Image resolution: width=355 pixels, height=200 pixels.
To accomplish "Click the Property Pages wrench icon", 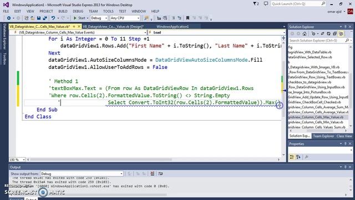I will point(307,157).
